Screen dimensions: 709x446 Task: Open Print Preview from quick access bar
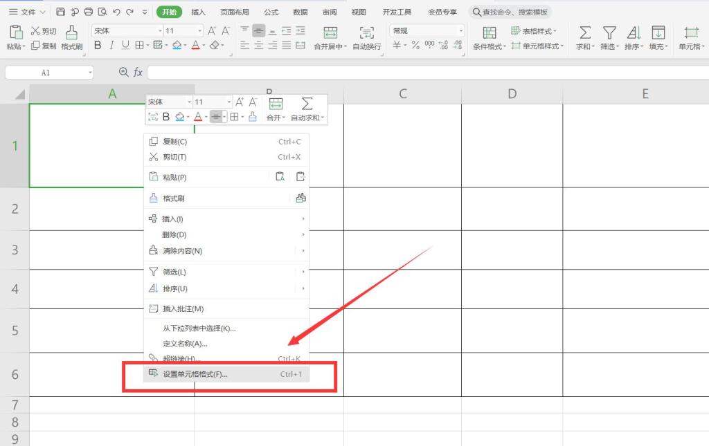pos(102,12)
